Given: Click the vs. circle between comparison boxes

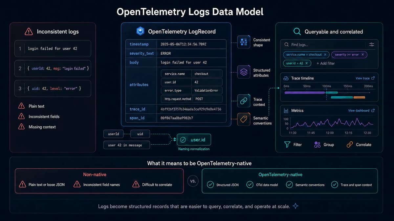Looking at the screenshot, I should tap(193, 180).
